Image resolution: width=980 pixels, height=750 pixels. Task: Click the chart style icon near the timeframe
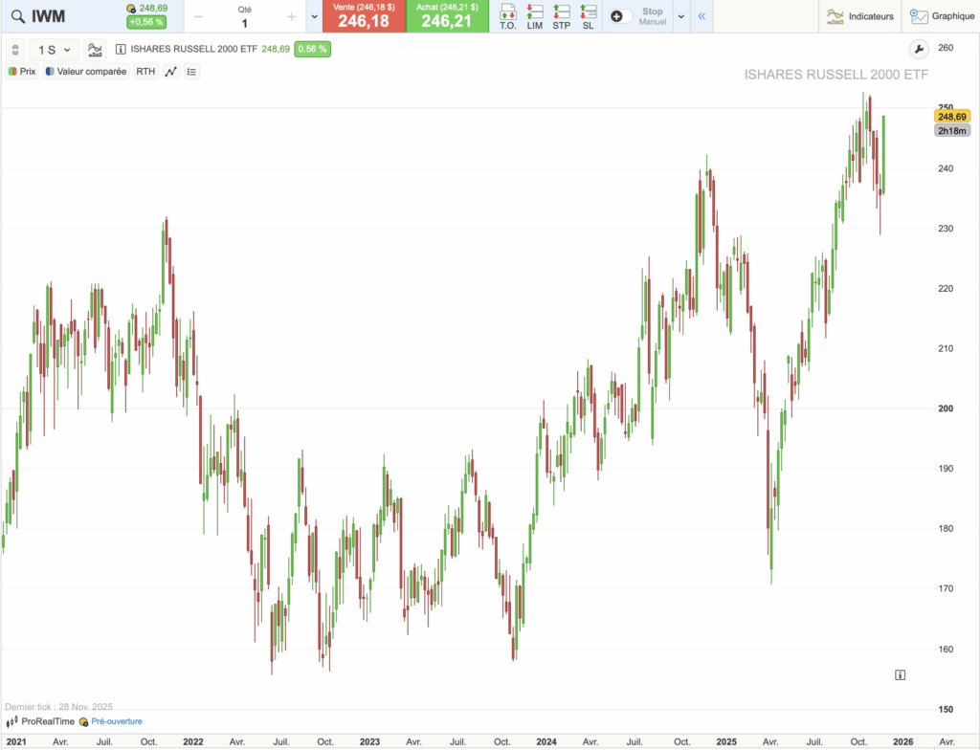(94, 50)
